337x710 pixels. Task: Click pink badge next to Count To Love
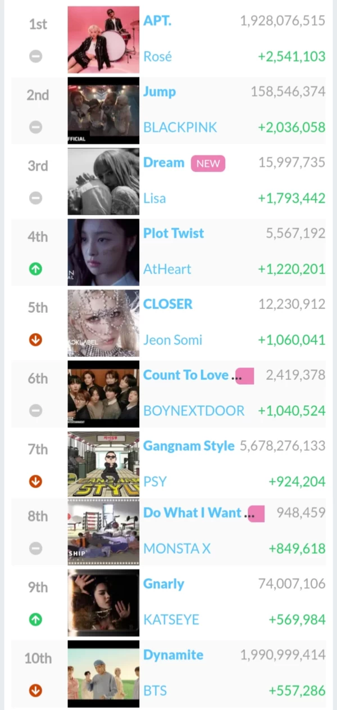245,376
